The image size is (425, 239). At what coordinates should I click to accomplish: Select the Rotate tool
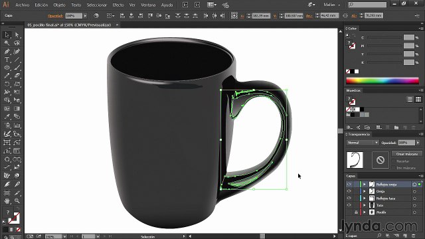(7, 84)
